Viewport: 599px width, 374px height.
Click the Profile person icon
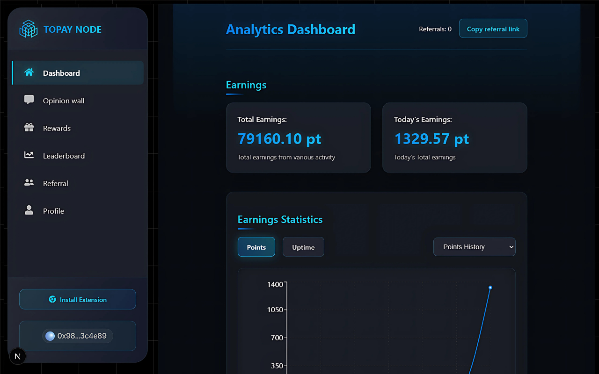(29, 210)
